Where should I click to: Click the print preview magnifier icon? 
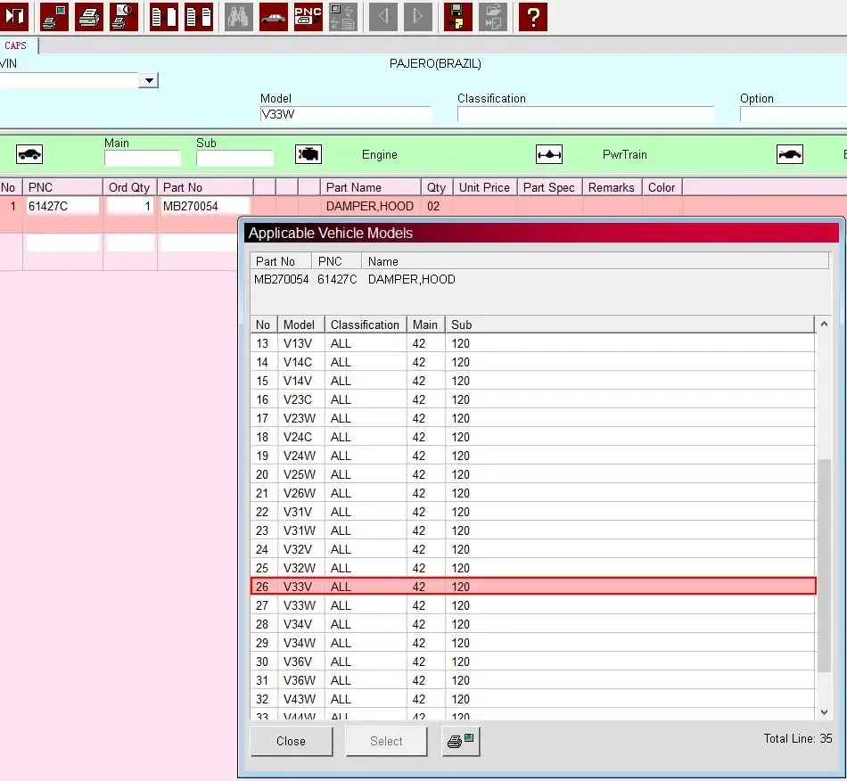pos(124,16)
